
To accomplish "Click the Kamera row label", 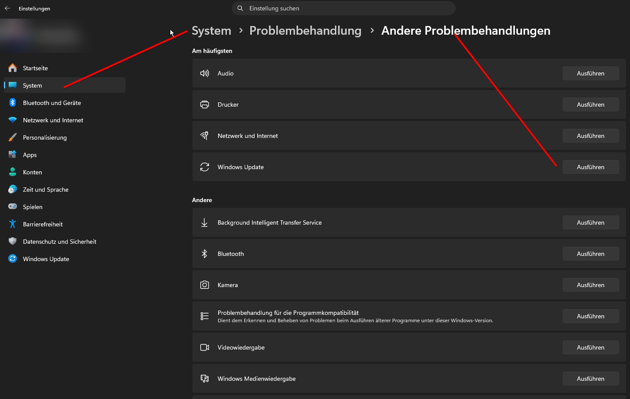I will tap(228, 285).
